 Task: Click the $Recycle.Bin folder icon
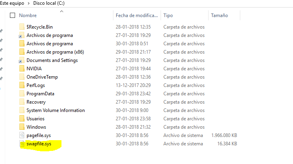pos(22,27)
